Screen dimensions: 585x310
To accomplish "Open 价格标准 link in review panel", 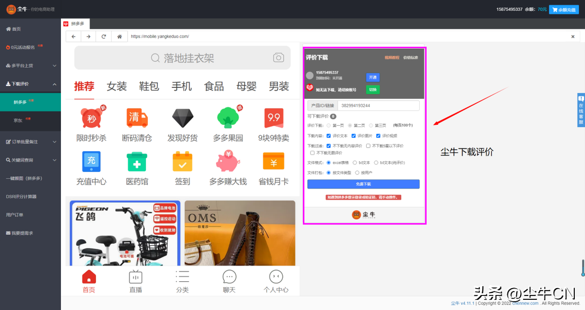I will pyautogui.click(x=410, y=58).
